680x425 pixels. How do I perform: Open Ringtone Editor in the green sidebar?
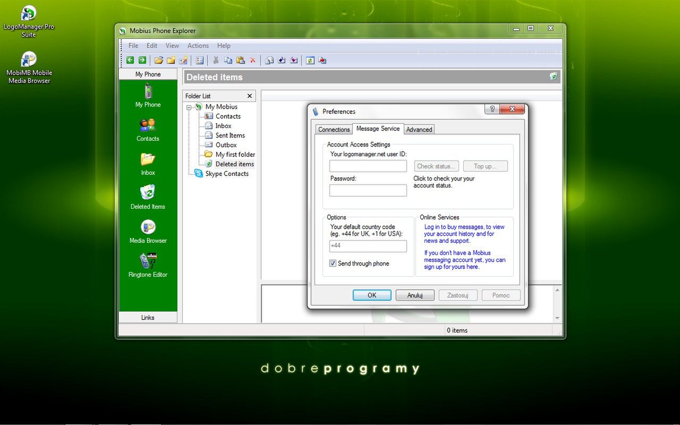[148, 266]
